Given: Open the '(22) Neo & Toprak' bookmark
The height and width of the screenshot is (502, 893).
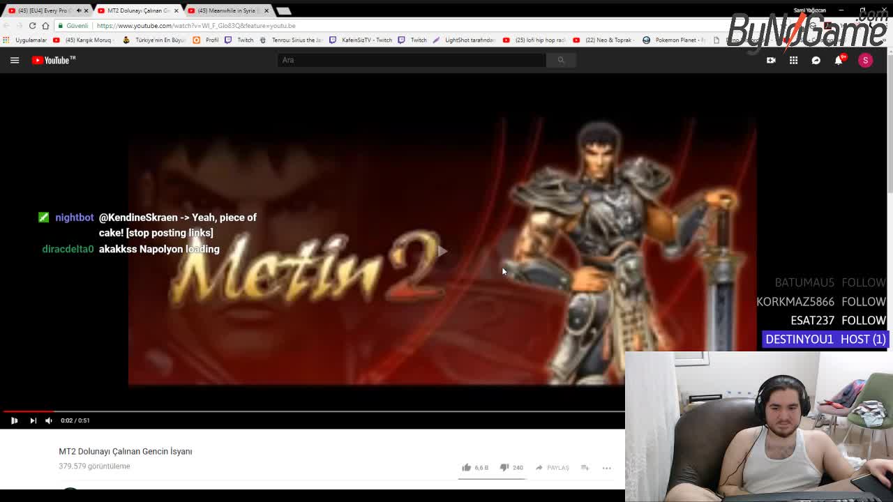Looking at the screenshot, I should click(x=604, y=40).
